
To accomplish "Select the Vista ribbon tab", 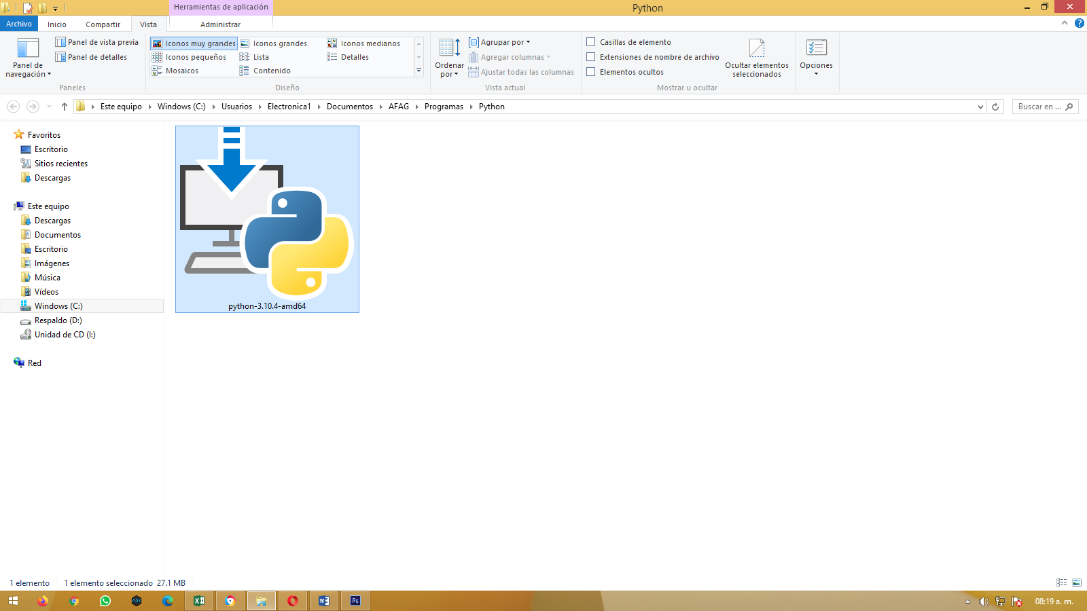I will point(148,24).
